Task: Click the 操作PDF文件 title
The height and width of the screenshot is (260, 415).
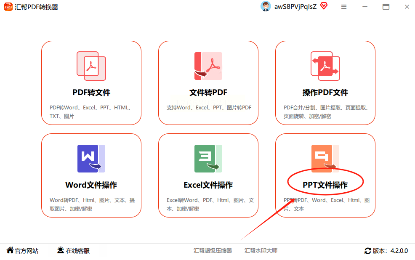Action: [x=325, y=93]
